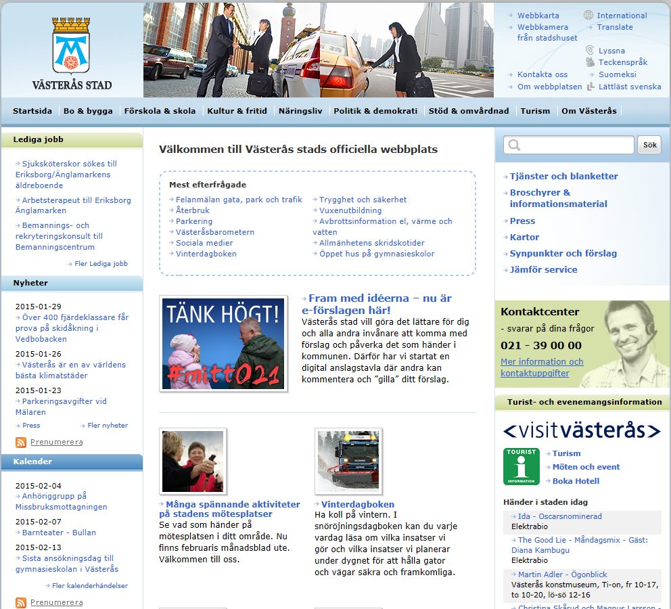Open the Turism menu item

coord(535,111)
